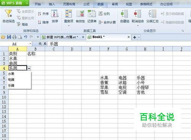Click the Print icon in quick toolbar

[x=15, y=37]
